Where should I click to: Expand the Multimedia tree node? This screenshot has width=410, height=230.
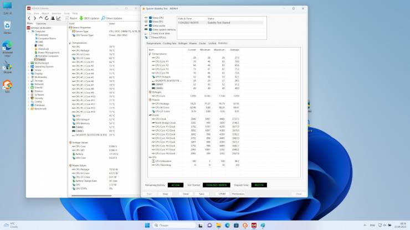tap(28, 77)
